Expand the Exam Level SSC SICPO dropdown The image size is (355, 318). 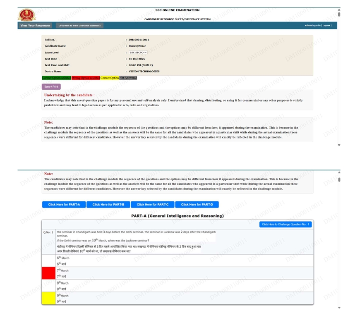138,53
